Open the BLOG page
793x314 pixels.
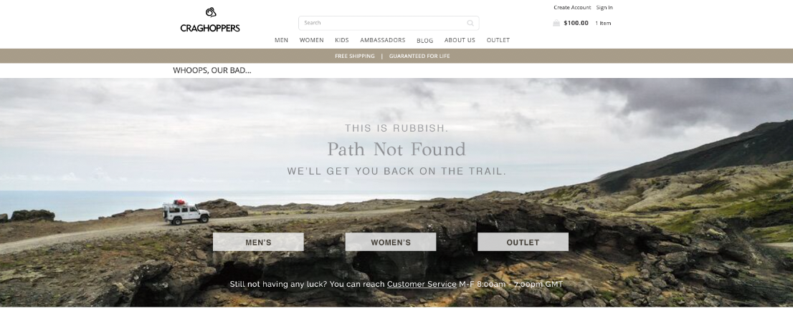point(424,40)
